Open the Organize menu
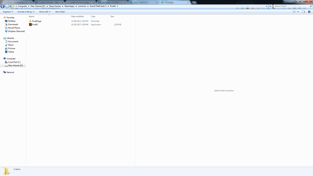The image size is (313, 176). pos(8,12)
